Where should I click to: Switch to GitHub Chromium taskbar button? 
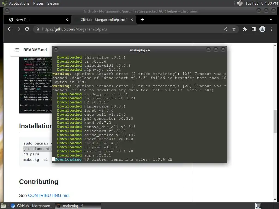[32, 206]
